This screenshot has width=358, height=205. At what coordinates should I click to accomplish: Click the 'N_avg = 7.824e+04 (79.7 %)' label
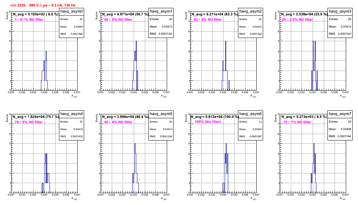35,116
